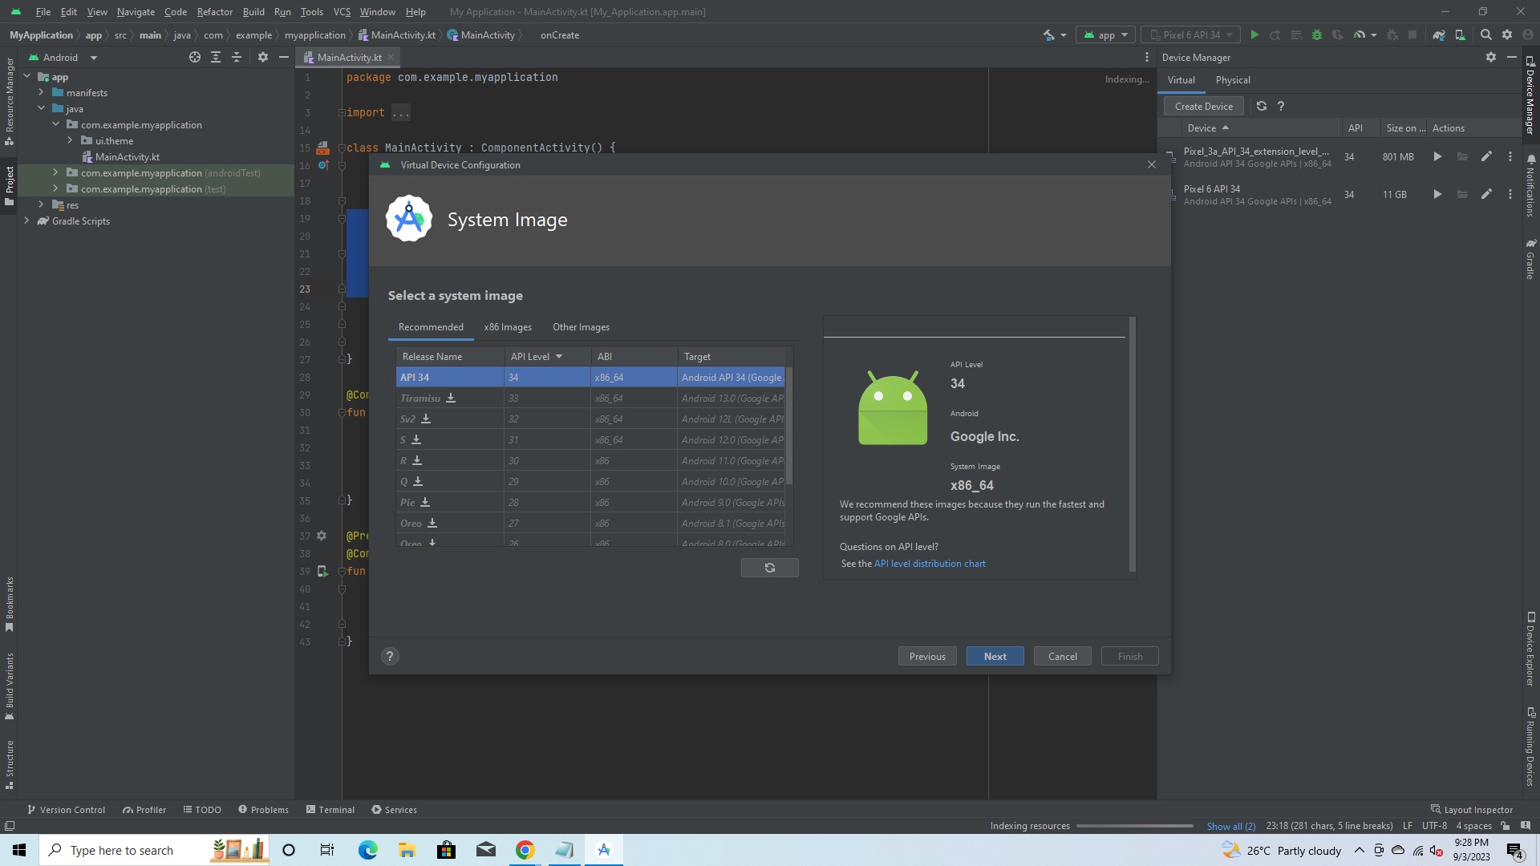Click the system image table scrollbar
Viewport: 1540px width, 866px height.
(x=789, y=426)
